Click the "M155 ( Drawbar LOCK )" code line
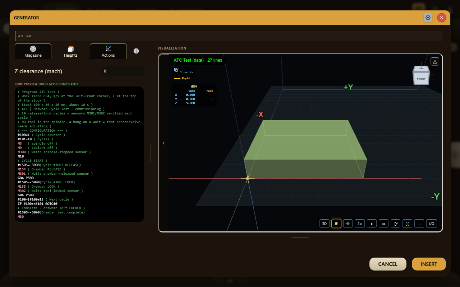Screen dimensions: 460x287 [x=38, y=187]
